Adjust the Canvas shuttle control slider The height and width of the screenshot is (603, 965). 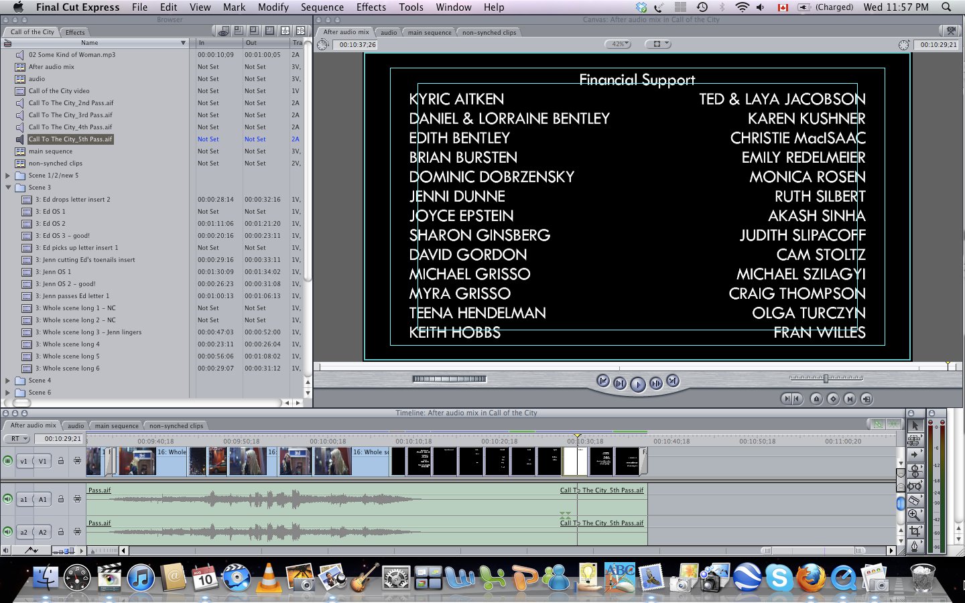click(x=826, y=379)
